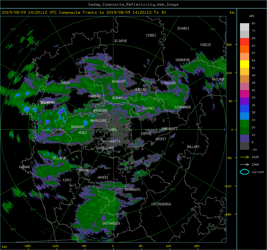Select the light gray 70-80 dBZ swatch

[244, 27]
